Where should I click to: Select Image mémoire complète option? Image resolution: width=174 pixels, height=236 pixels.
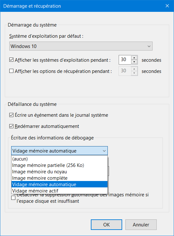(x=59, y=178)
